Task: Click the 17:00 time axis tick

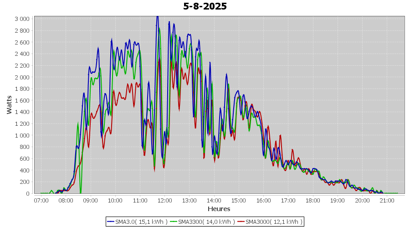Action: point(288,200)
